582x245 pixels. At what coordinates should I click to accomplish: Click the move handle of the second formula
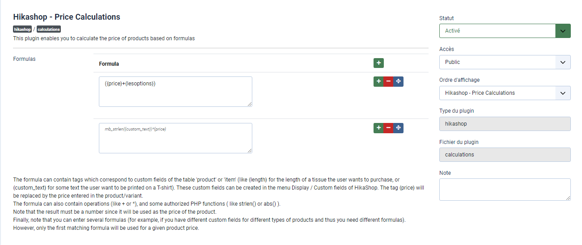tap(399, 128)
